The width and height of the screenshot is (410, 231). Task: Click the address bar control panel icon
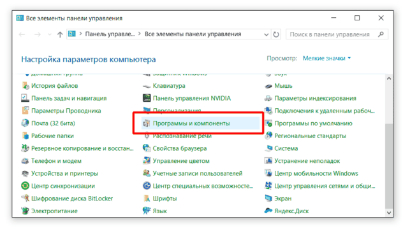(x=72, y=34)
